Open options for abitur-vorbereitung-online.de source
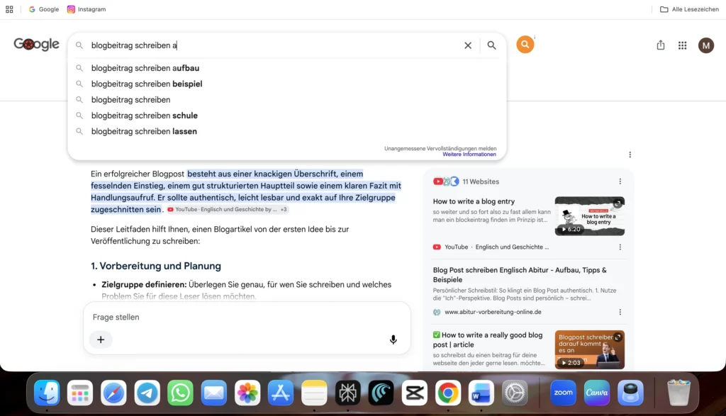The image size is (726, 416). pos(620,312)
